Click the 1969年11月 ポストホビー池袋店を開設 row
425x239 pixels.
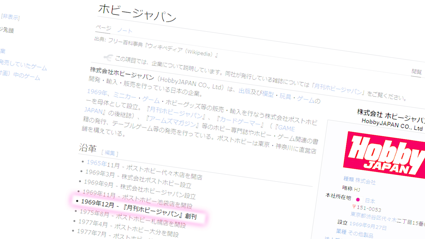click(x=137, y=199)
